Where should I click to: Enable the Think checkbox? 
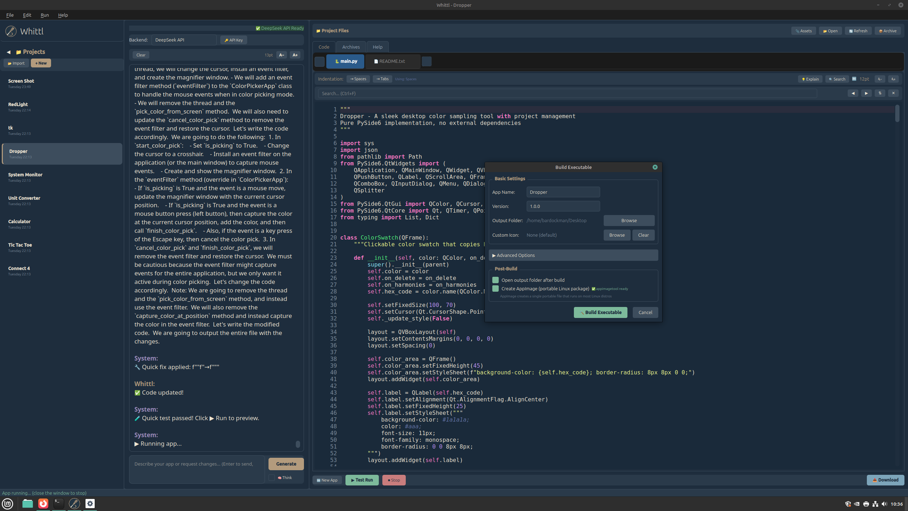point(272,478)
